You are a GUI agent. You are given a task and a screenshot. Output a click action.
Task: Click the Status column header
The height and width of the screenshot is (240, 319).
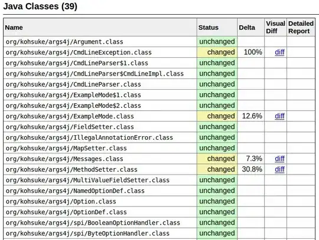tap(209, 27)
